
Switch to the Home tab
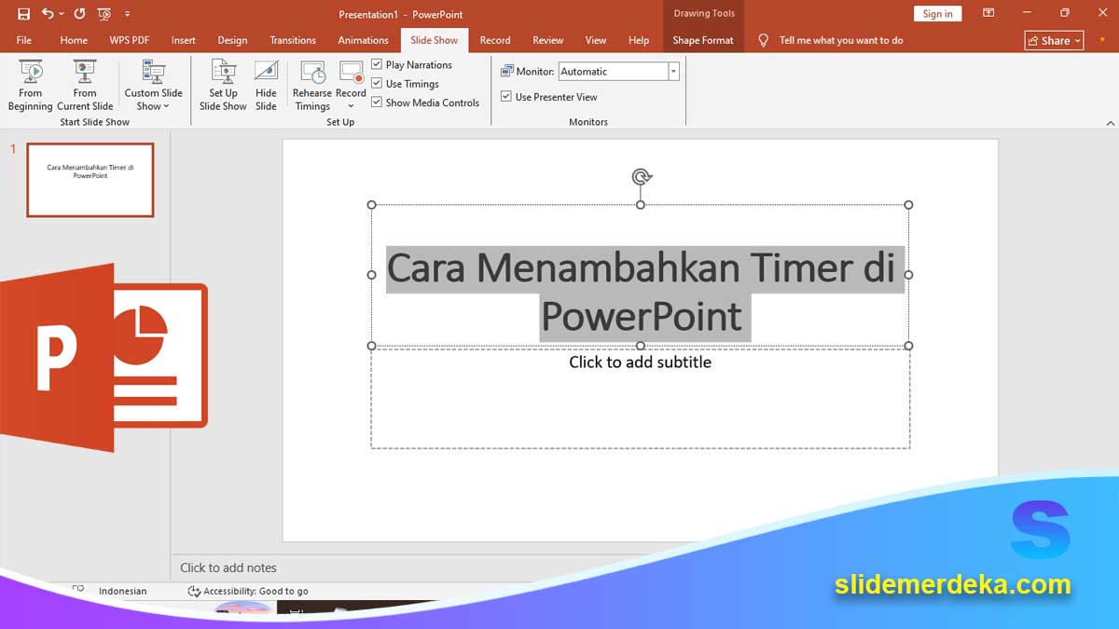74,40
